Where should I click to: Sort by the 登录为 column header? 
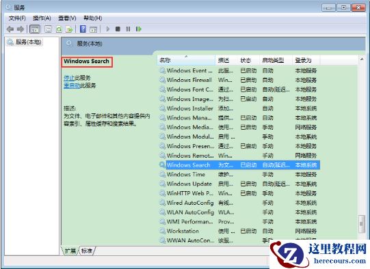[306, 60]
